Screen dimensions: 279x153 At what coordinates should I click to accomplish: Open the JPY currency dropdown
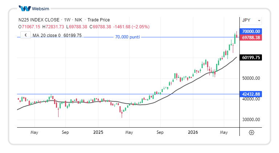(251, 20)
